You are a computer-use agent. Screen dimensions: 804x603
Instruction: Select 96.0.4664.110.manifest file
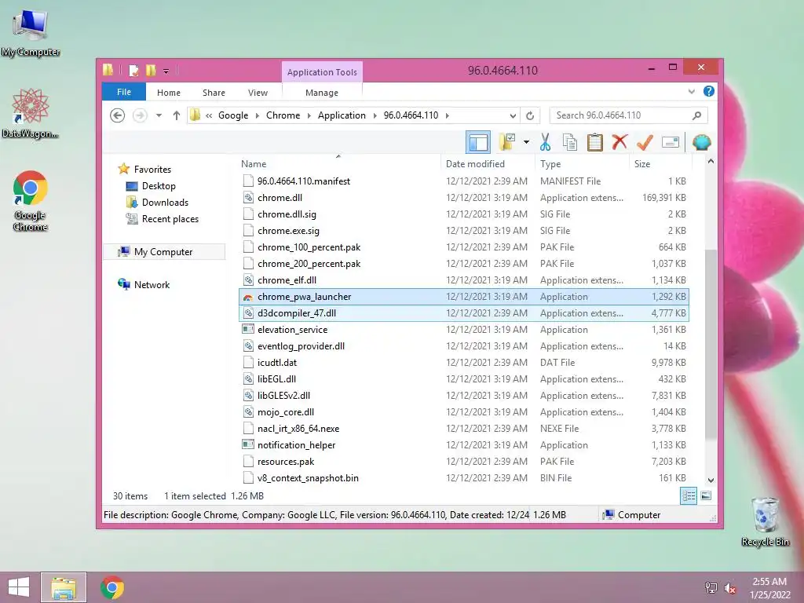click(x=464, y=181)
